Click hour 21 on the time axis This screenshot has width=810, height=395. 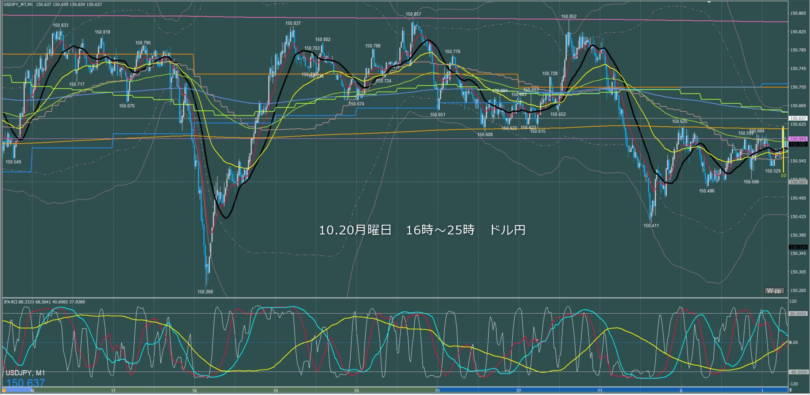click(x=438, y=391)
